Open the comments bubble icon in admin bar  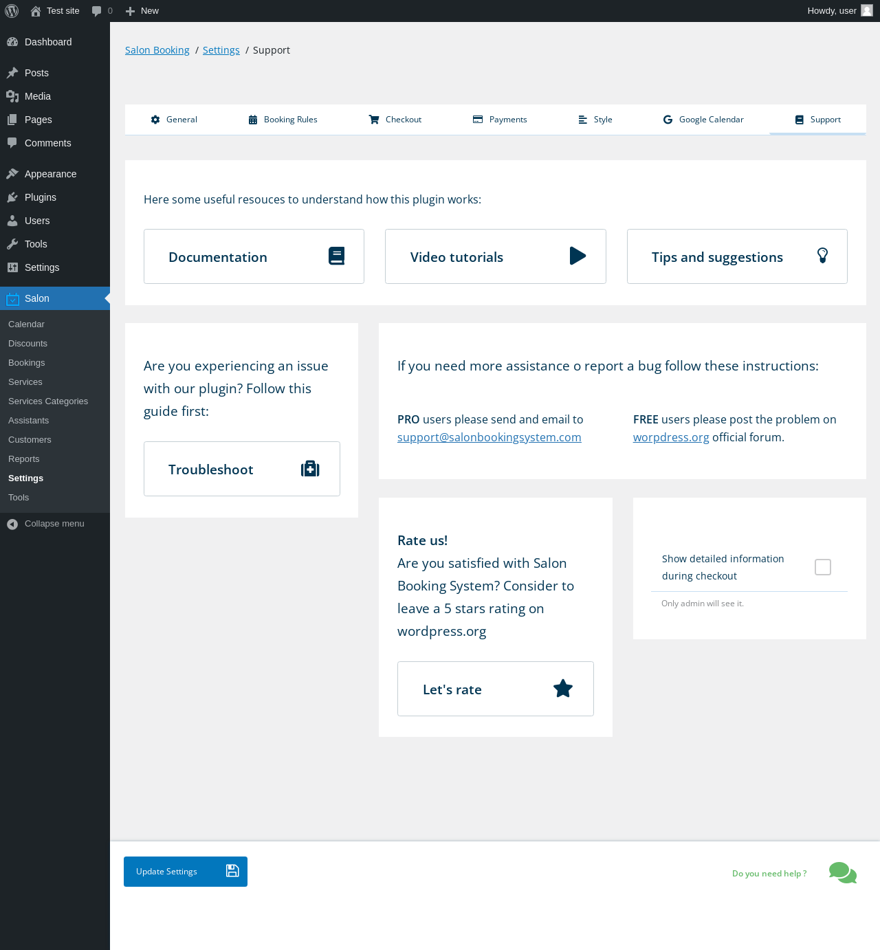(x=97, y=11)
